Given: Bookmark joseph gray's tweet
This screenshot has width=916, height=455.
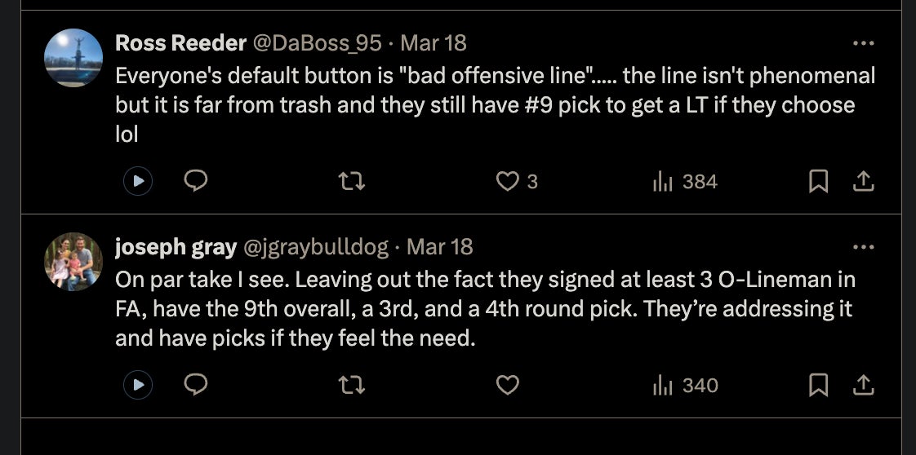Looking at the screenshot, I should 818,384.
